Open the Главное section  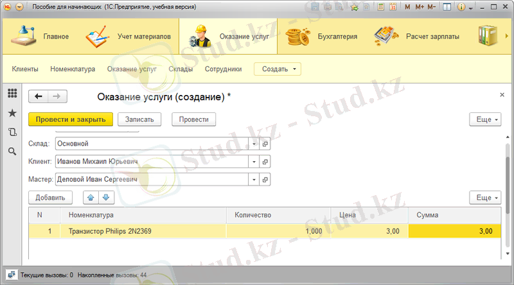point(40,36)
